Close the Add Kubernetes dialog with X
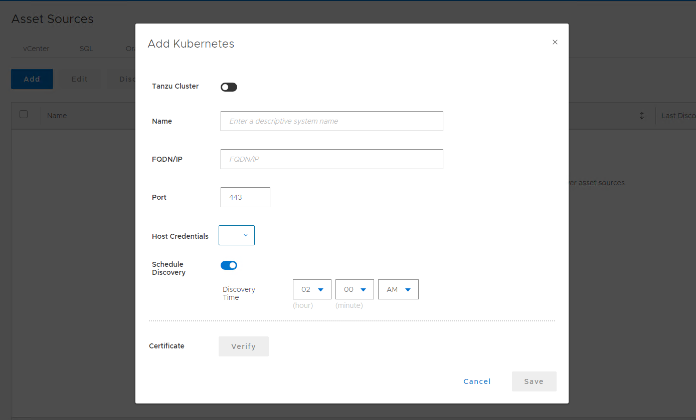Viewport: 696px width, 420px height. pos(555,43)
